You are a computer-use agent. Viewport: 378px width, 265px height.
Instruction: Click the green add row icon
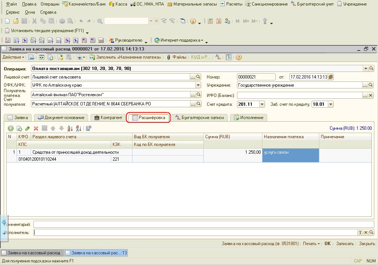point(11,128)
